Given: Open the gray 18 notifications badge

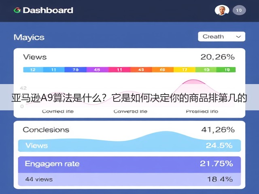Looking at the screenshot, I should click(x=239, y=10).
